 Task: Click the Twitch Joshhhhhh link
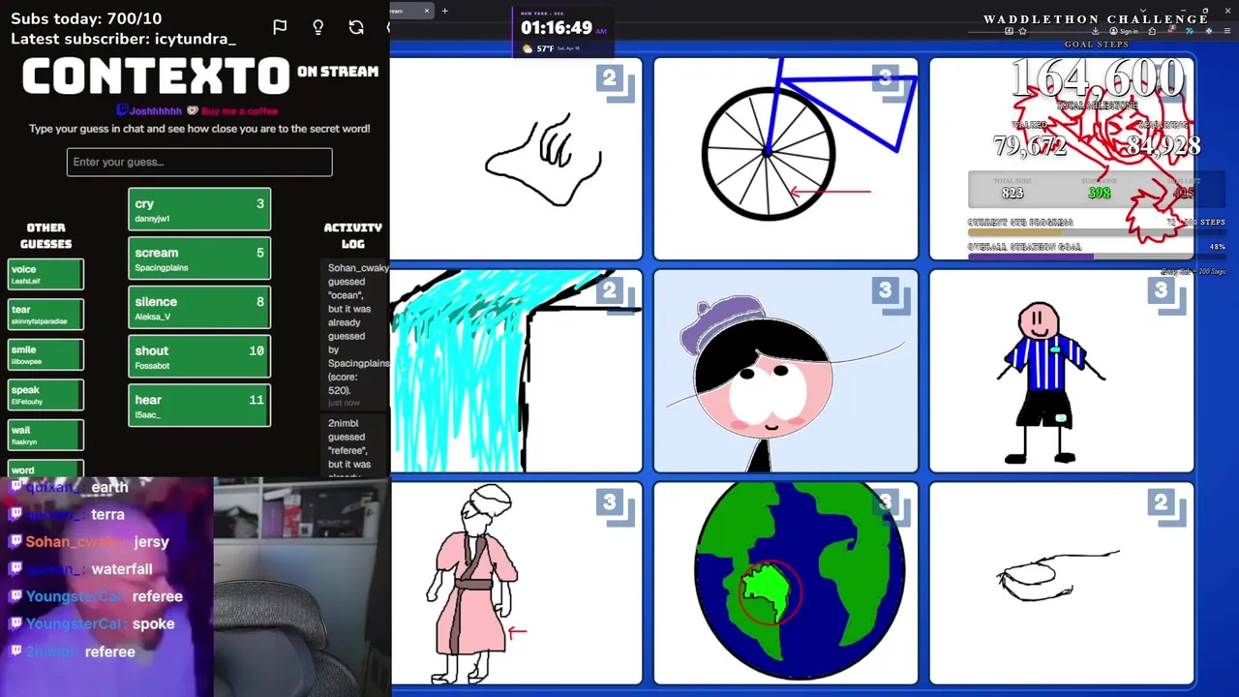[x=149, y=110]
